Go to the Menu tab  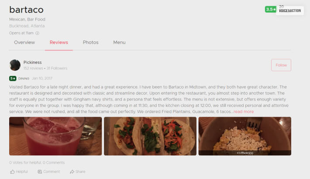coord(119,42)
